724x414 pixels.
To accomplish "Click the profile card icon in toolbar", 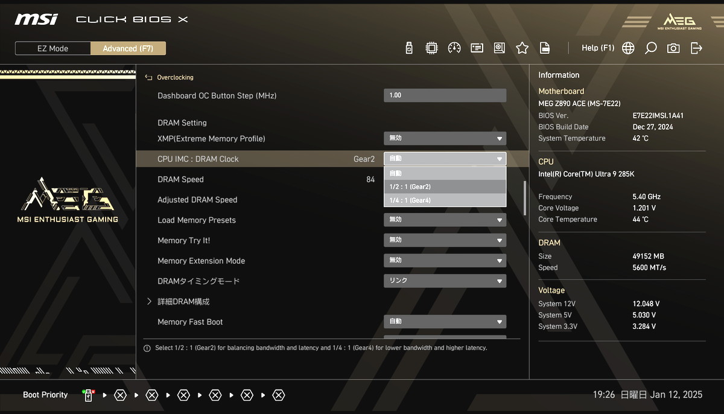I will point(477,48).
